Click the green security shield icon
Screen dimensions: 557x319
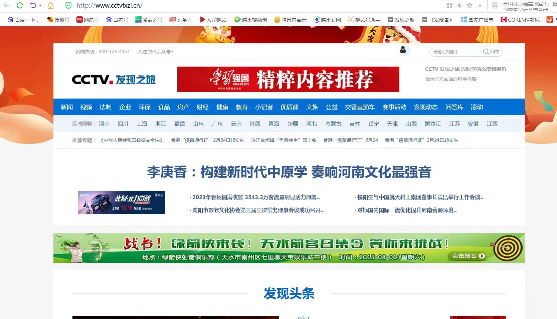[68, 5]
